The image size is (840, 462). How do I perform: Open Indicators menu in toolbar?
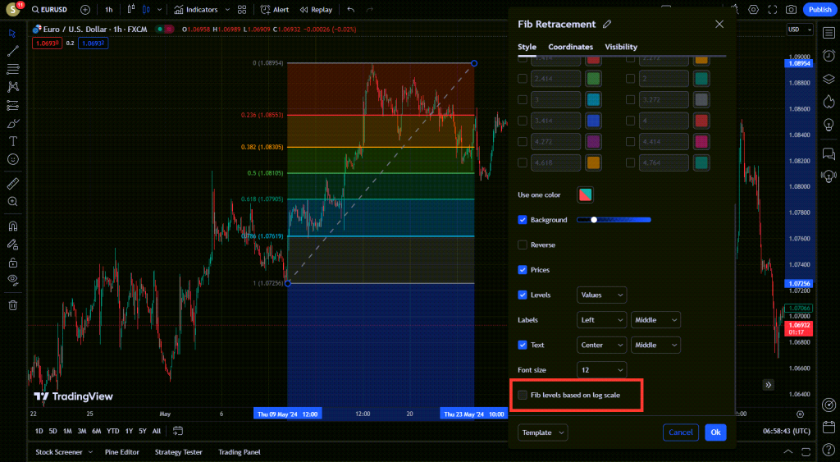click(196, 10)
